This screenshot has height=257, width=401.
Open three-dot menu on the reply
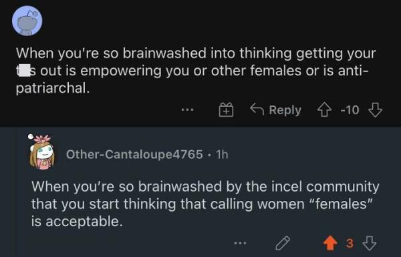[x=241, y=243]
